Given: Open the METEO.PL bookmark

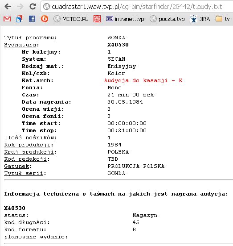Looking at the screenshot, I should [70, 19].
